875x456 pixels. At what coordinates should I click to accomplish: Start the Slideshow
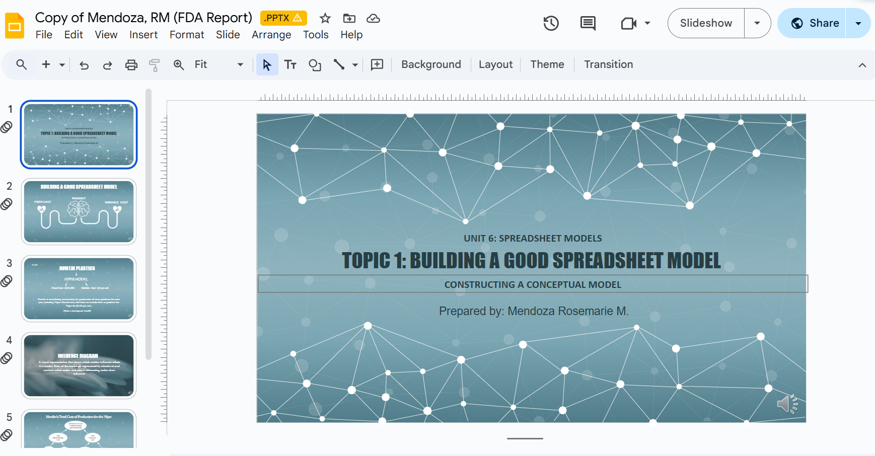[706, 23]
